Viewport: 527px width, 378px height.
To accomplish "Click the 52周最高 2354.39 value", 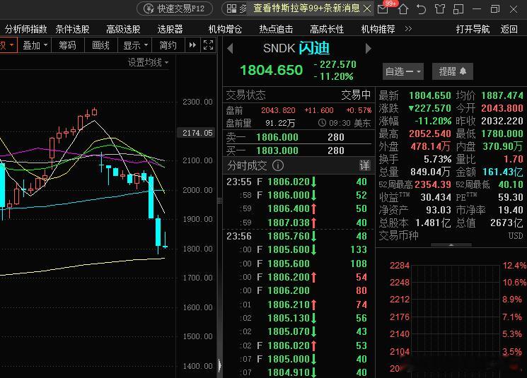I will tap(433, 184).
